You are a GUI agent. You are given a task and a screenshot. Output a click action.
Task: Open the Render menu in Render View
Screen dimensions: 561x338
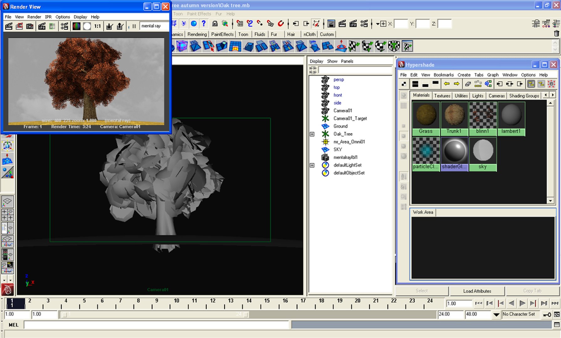(34, 17)
